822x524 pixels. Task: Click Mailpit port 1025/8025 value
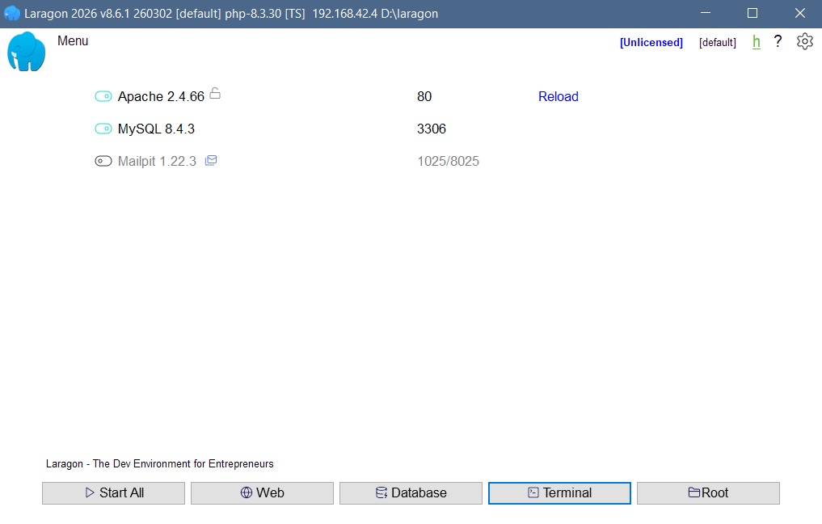(x=449, y=161)
